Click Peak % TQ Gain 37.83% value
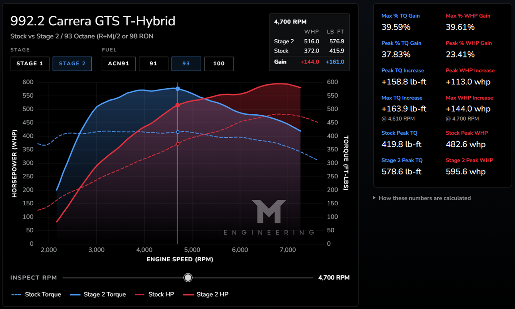The height and width of the screenshot is (309, 515). [x=396, y=54]
